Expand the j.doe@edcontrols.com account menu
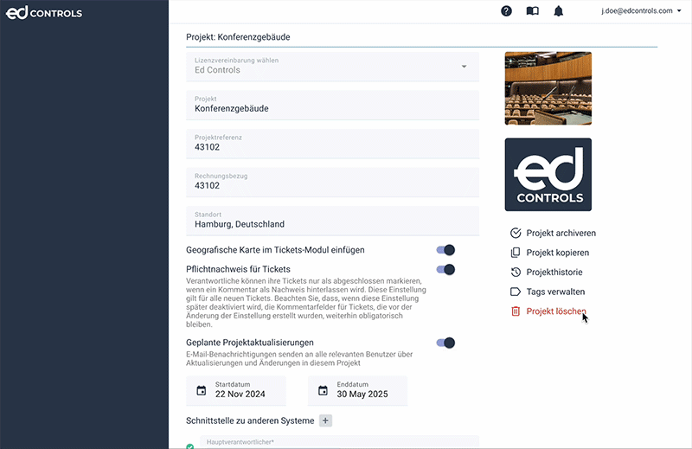Screen dimensions: 692x449 (x=640, y=11)
